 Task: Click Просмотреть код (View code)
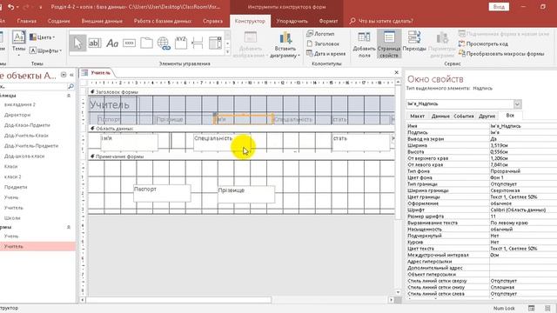point(483,43)
